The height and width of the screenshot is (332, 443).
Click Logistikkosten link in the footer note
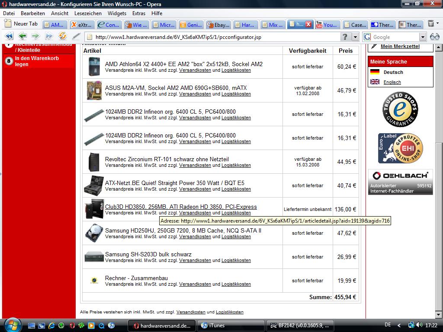[x=229, y=312]
